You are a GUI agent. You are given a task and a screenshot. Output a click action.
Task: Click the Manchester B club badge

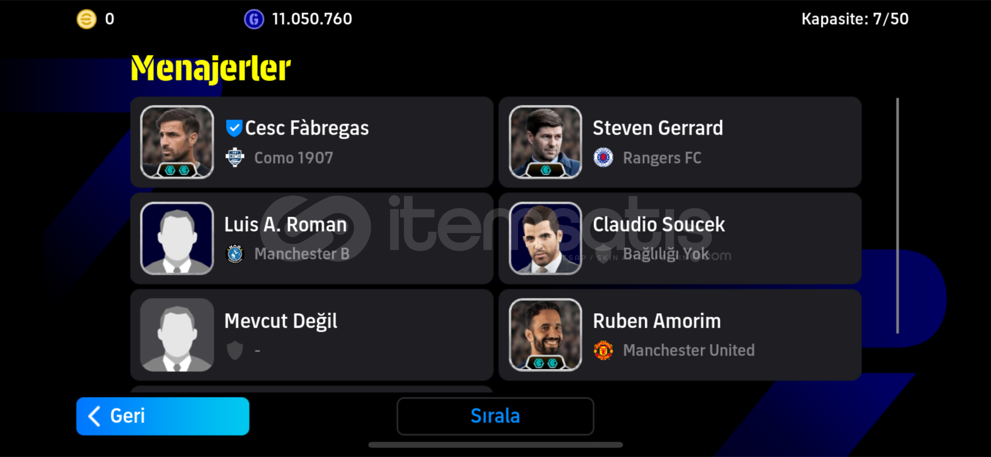click(x=235, y=254)
